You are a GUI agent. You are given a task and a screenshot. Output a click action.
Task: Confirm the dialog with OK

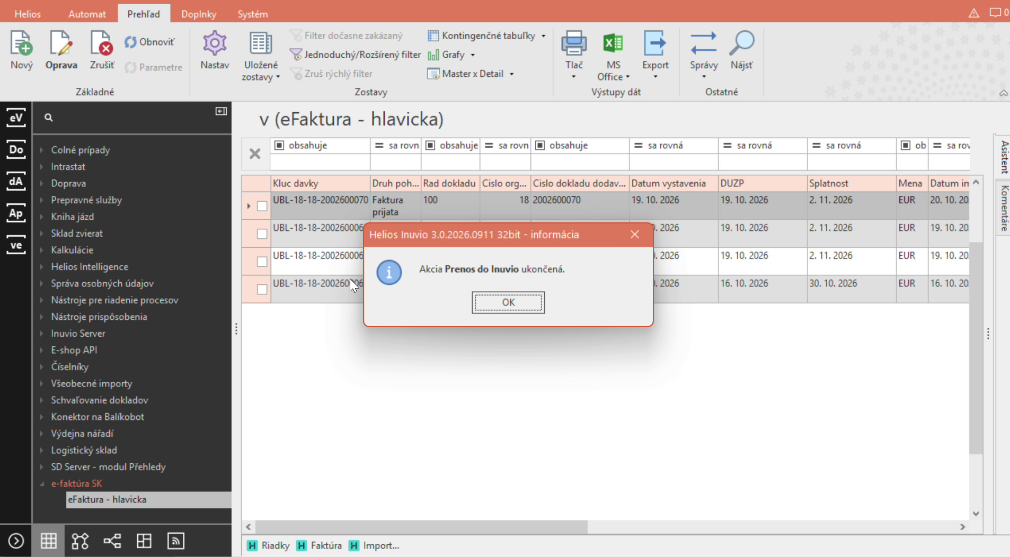[508, 302]
